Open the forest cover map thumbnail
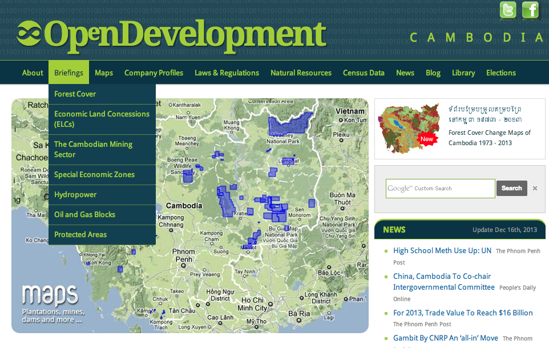The width and height of the screenshot is (549, 348). click(x=409, y=129)
